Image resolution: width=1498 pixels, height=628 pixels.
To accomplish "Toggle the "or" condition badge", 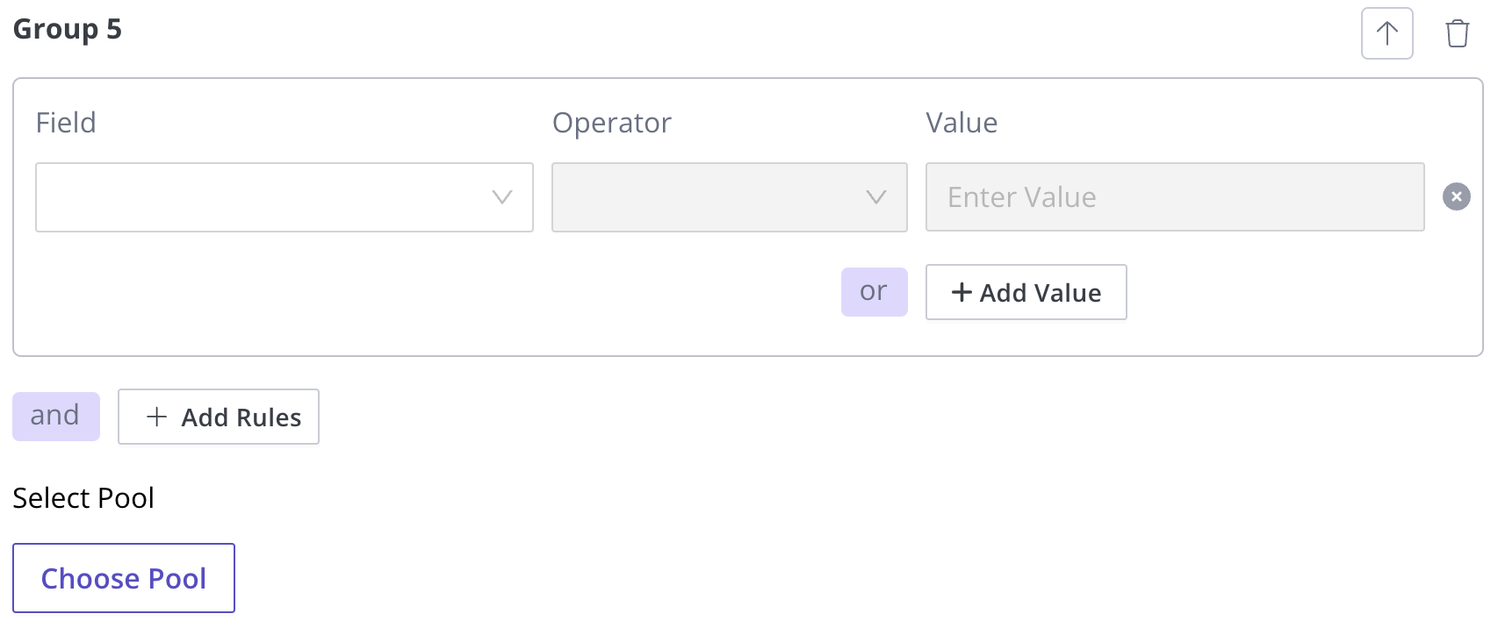I will pos(874,291).
